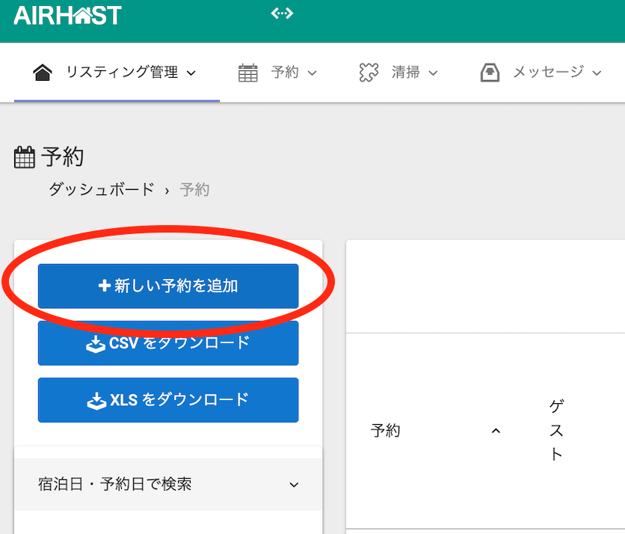Toggle the sort arrow next to the 予約 column
Image resolution: width=625 pixels, height=534 pixels.
(495, 431)
